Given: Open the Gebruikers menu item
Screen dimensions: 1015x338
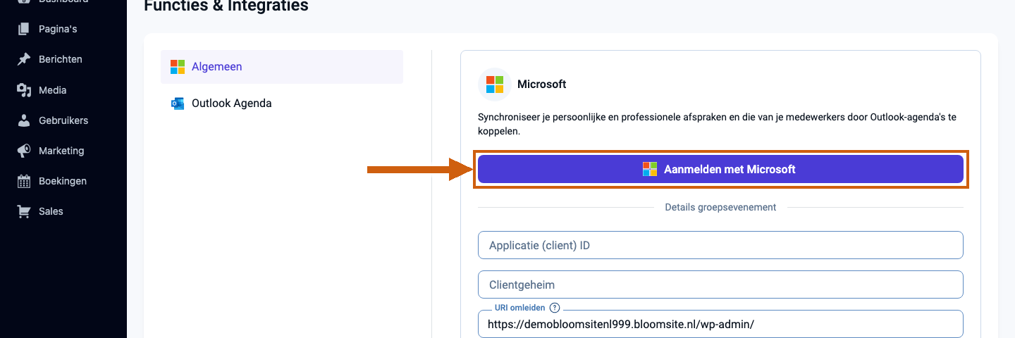Looking at the screenshot, I should click(63, 120).
